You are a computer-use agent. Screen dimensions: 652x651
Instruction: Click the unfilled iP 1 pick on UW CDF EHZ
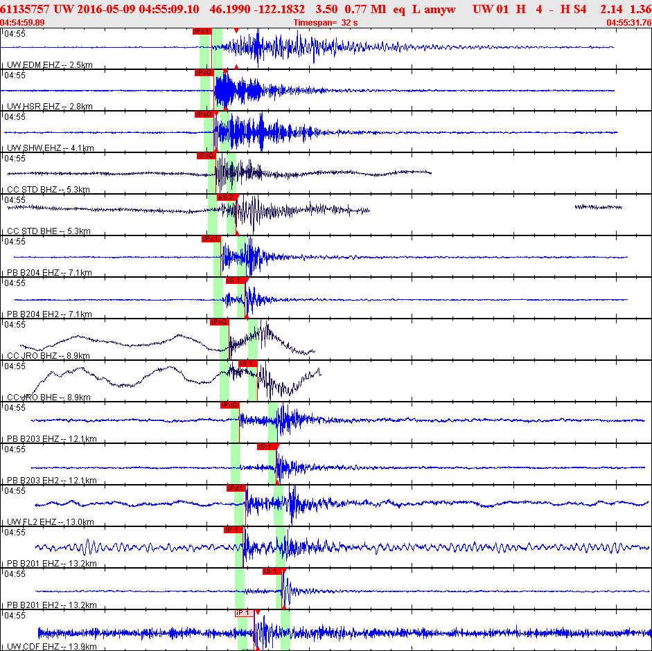pos(245,613)
